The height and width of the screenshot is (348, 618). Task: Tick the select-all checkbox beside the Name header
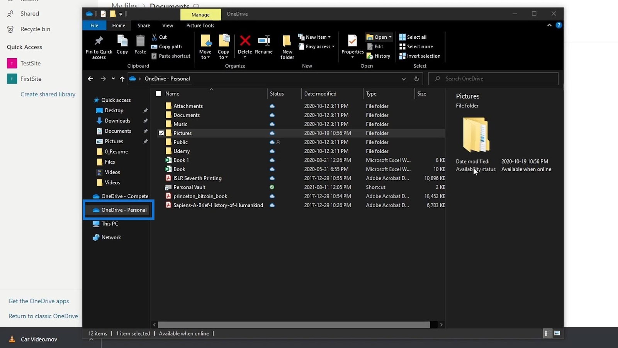(x=158, y=94)
